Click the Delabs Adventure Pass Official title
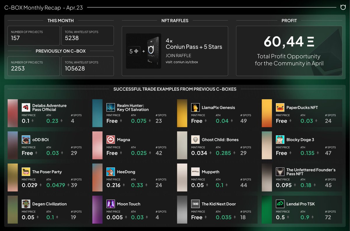 [x=49, y=107]
